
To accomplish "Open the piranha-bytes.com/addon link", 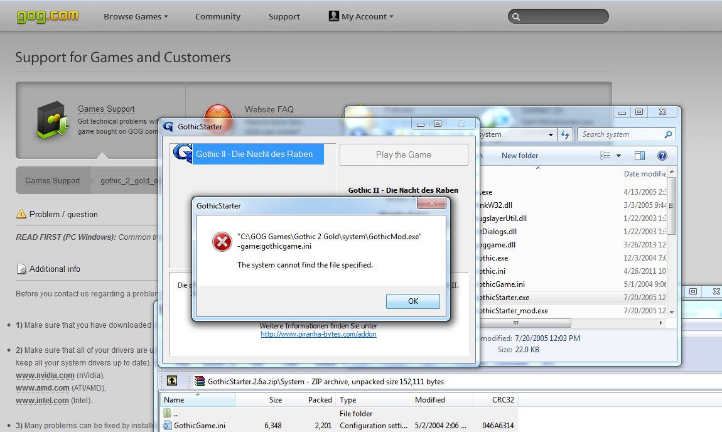I will point(319,335).
